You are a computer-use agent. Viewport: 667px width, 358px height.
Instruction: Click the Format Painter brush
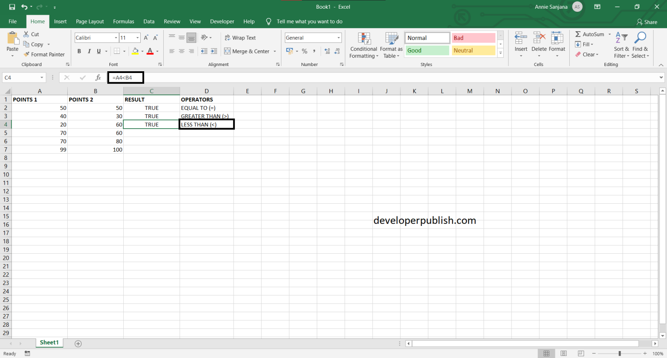pyautogui.click(x=26, y=54)
